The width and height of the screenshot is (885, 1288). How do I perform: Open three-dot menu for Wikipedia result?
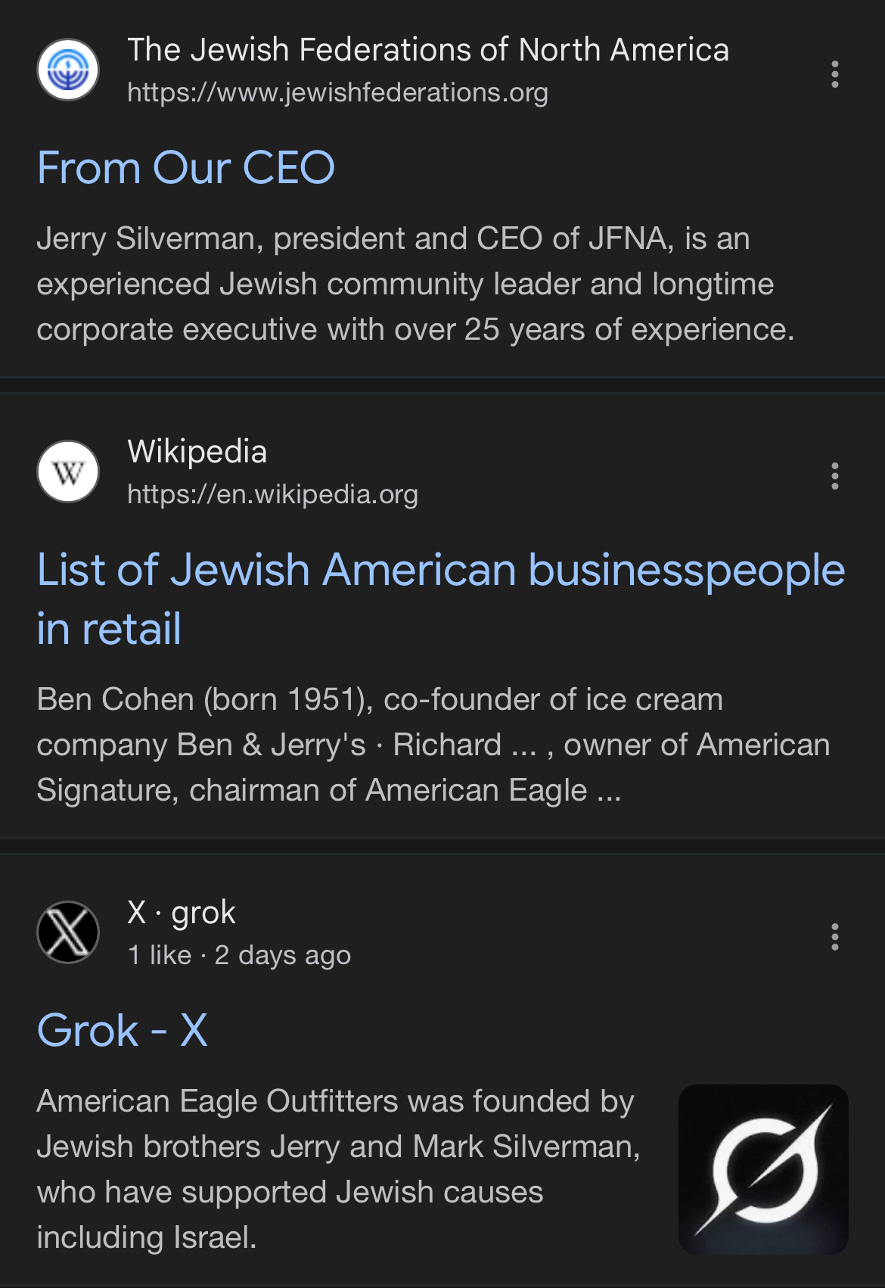point(835,476)
